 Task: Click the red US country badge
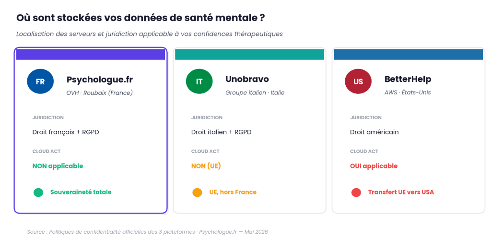click(x=358, y=81)
